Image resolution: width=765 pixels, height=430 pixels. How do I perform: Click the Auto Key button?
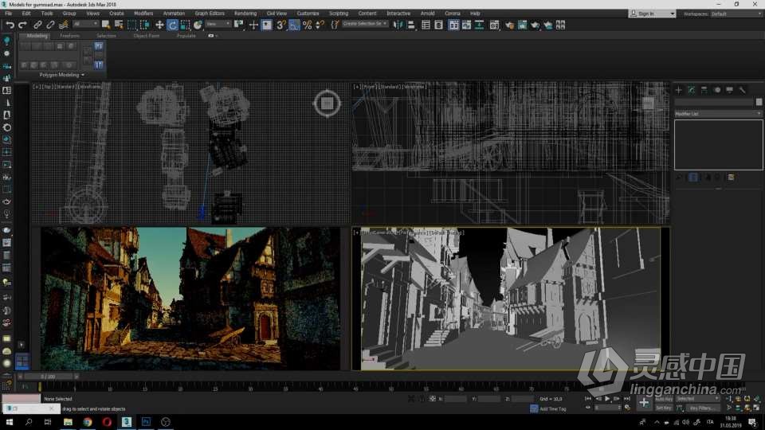pyautogui.click(x=664, y=399)
